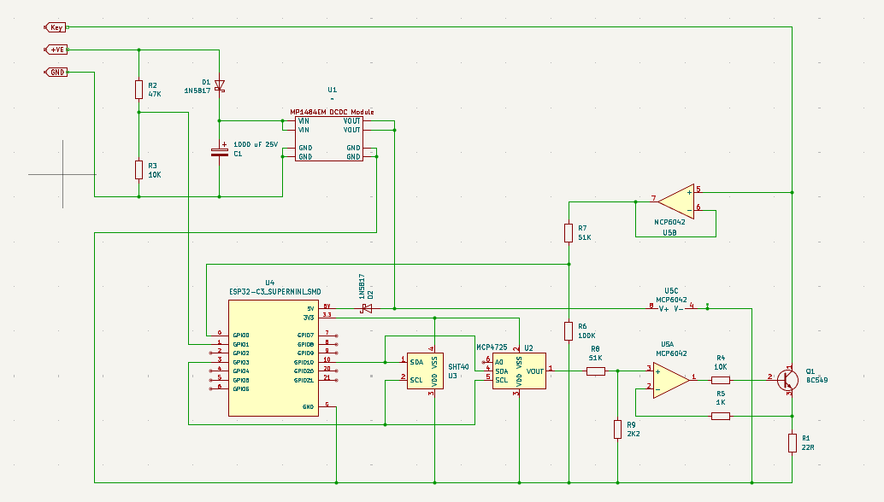Select the MP1484EN DCDC module body
The height and width of the screenshot is (502, 884).
coord(329,138)
